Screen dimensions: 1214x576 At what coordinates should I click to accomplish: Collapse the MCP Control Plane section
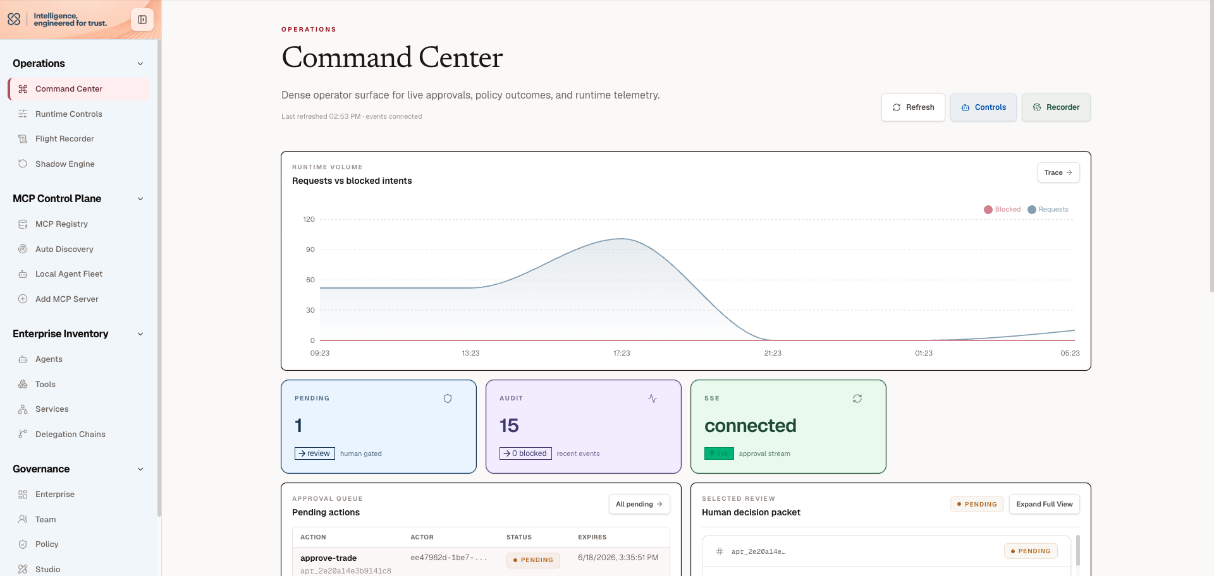[140, 199]
